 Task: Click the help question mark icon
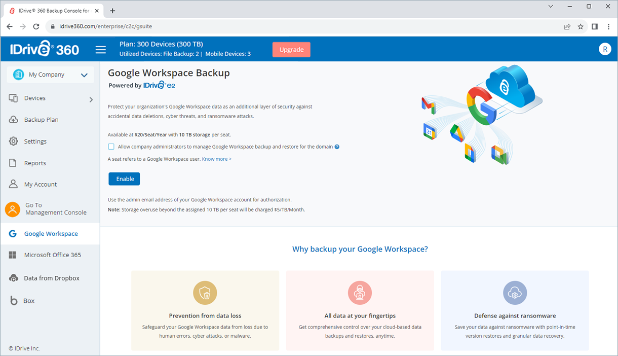tap(337, 147)
